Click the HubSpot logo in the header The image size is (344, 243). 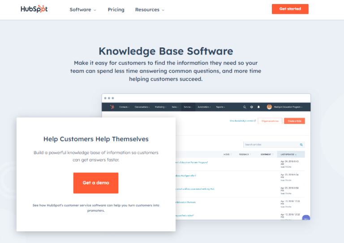point(34,9)
